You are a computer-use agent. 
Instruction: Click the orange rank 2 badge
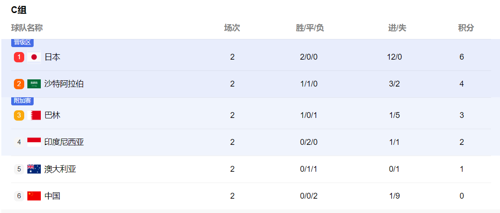pyautogui.click(x=19, y=84)
